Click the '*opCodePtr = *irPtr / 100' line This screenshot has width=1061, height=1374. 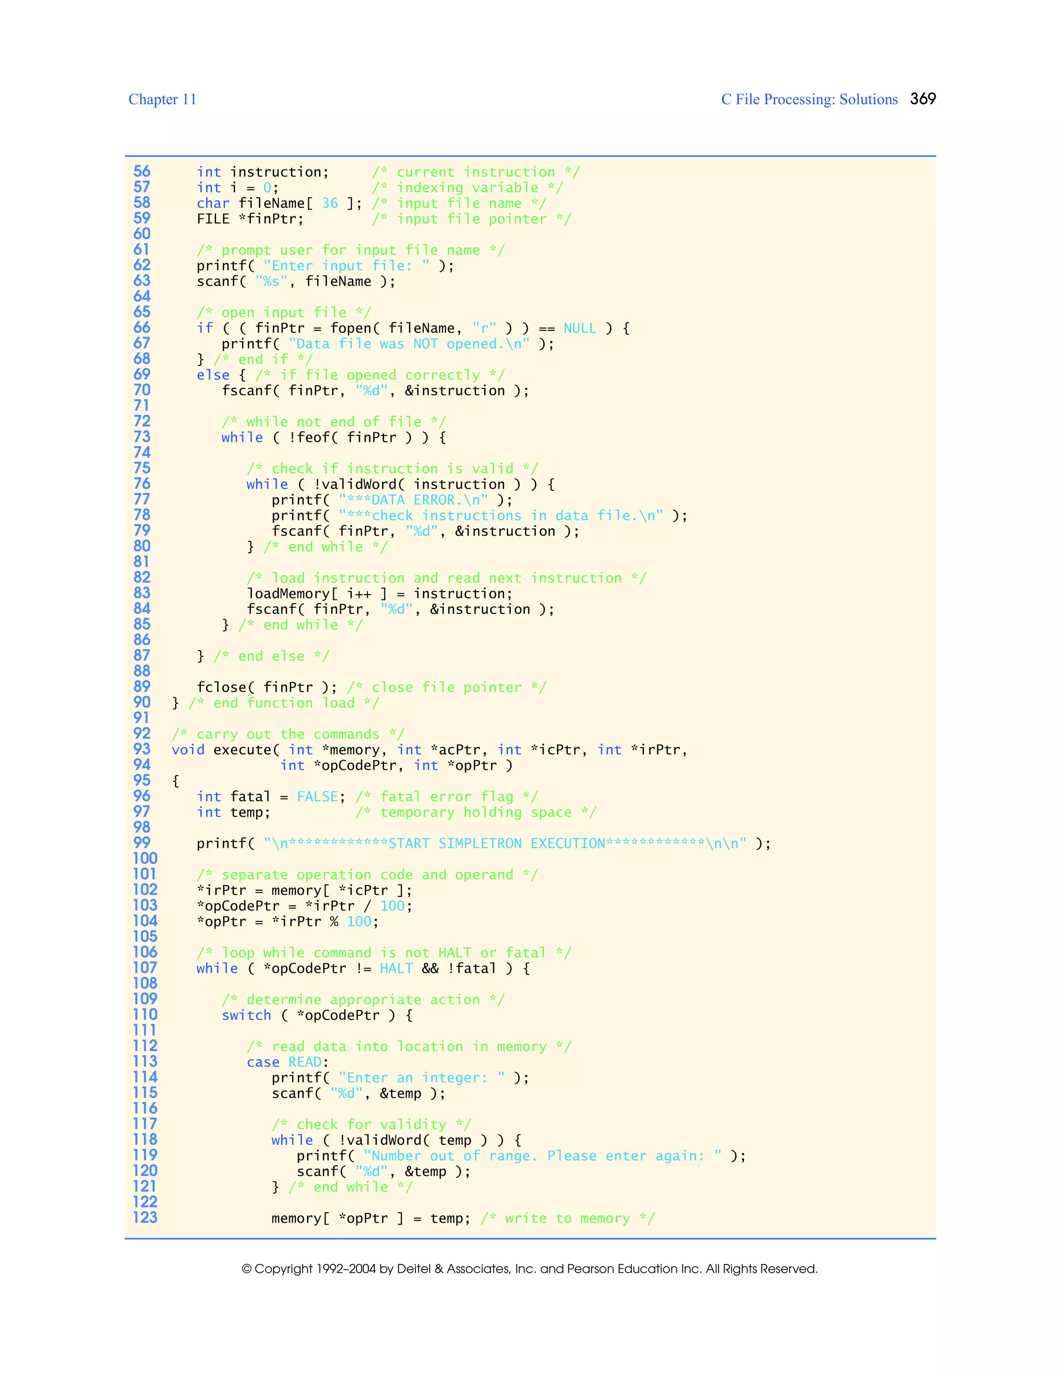[x=304, y=906]
